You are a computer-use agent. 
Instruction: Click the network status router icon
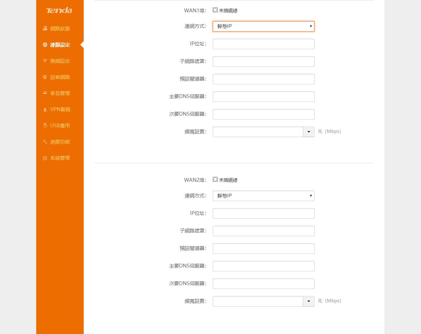pos(45,28)
